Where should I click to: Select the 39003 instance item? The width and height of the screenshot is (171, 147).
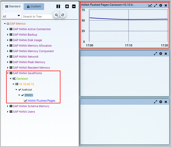28,95
